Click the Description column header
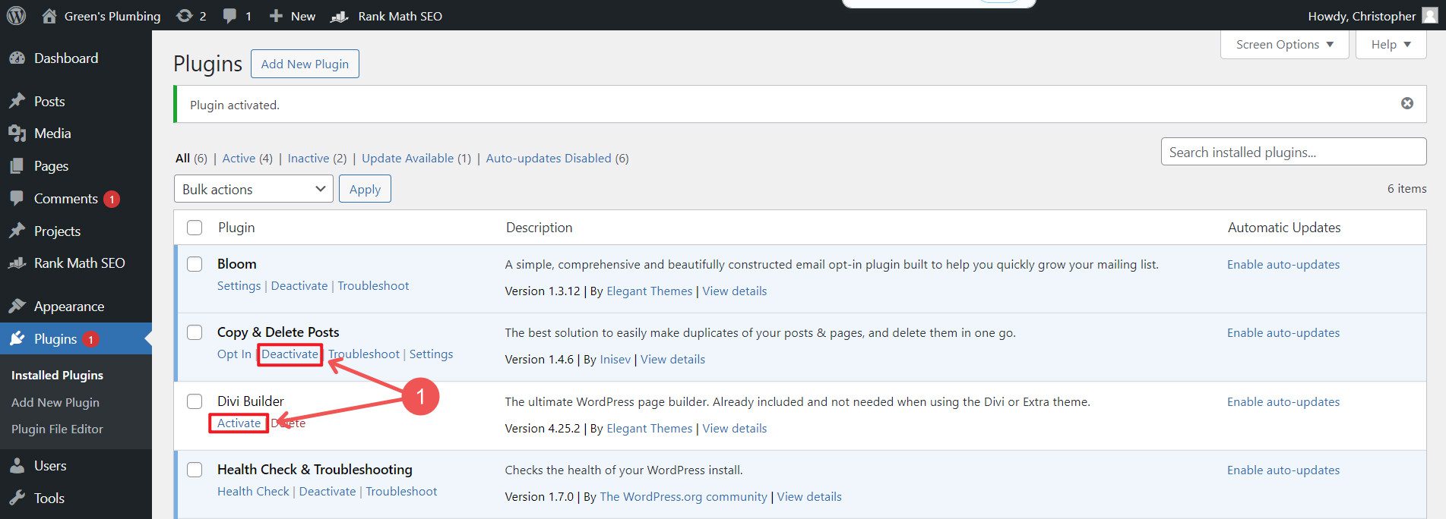Viewport: 1446px width, 519px height. [x=539, y=228]
